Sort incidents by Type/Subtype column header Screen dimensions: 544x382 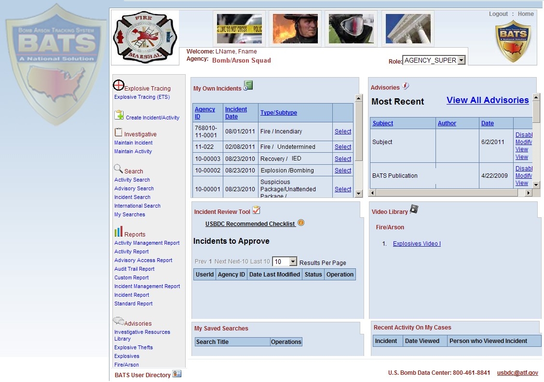pyautogui.click(x=279, y=113)
